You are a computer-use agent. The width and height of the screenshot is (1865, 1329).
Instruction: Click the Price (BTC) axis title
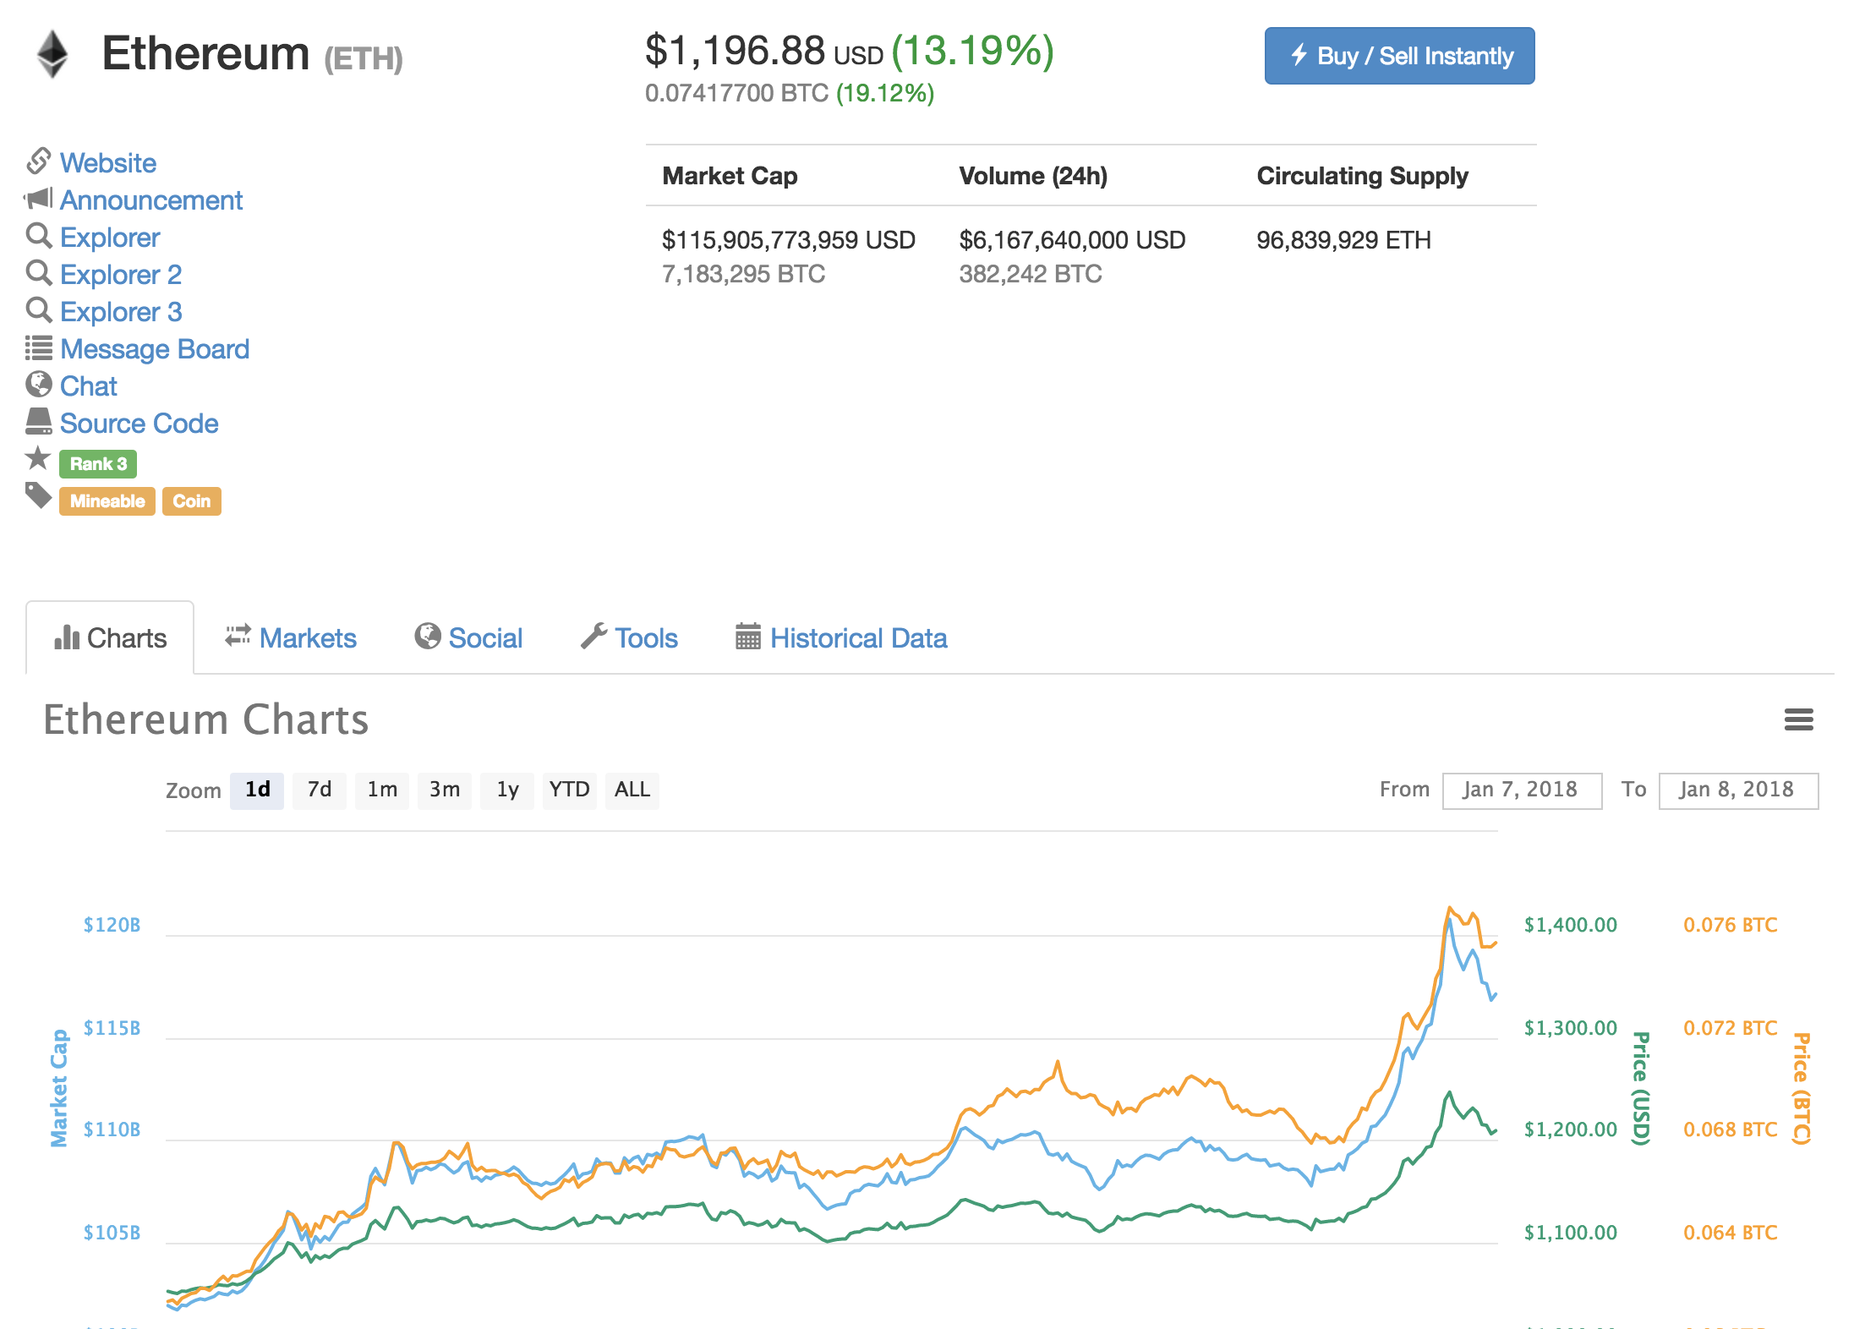(1802, 1088)
